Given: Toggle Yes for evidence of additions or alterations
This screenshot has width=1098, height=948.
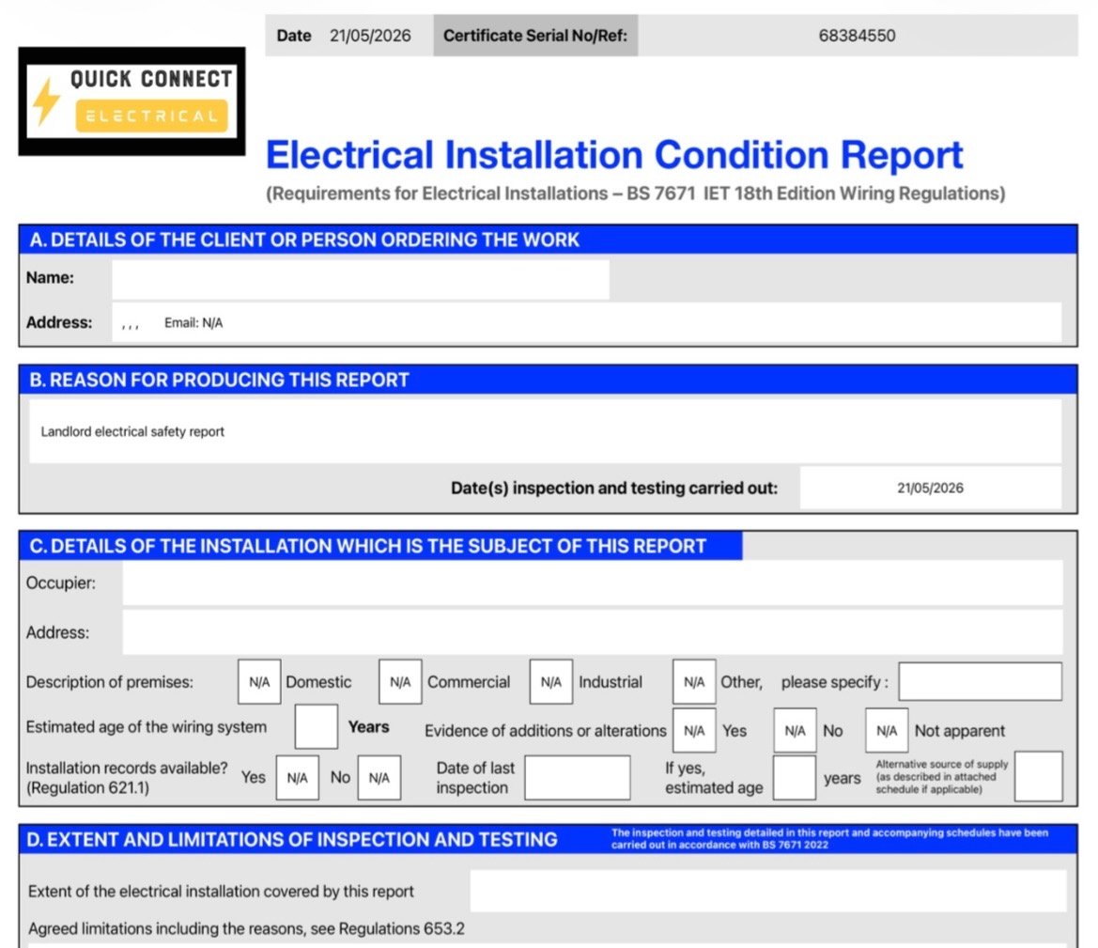Looking at the screenshot, I should [x=694, y=731].
